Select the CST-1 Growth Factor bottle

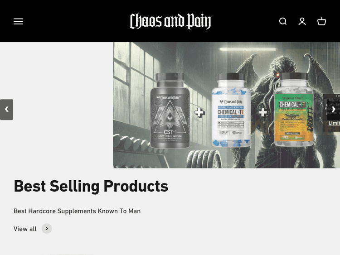click(x=170, y=111)
